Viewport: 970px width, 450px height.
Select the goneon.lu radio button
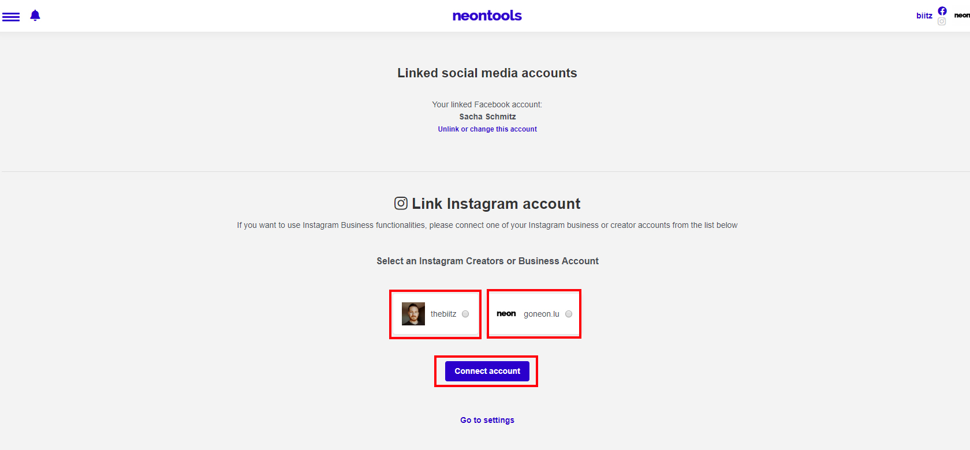coord(569,314)
